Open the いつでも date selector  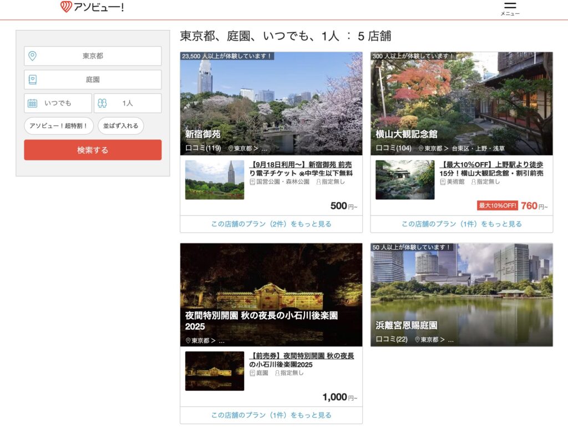pyautogui.click(x=58, y=103)
